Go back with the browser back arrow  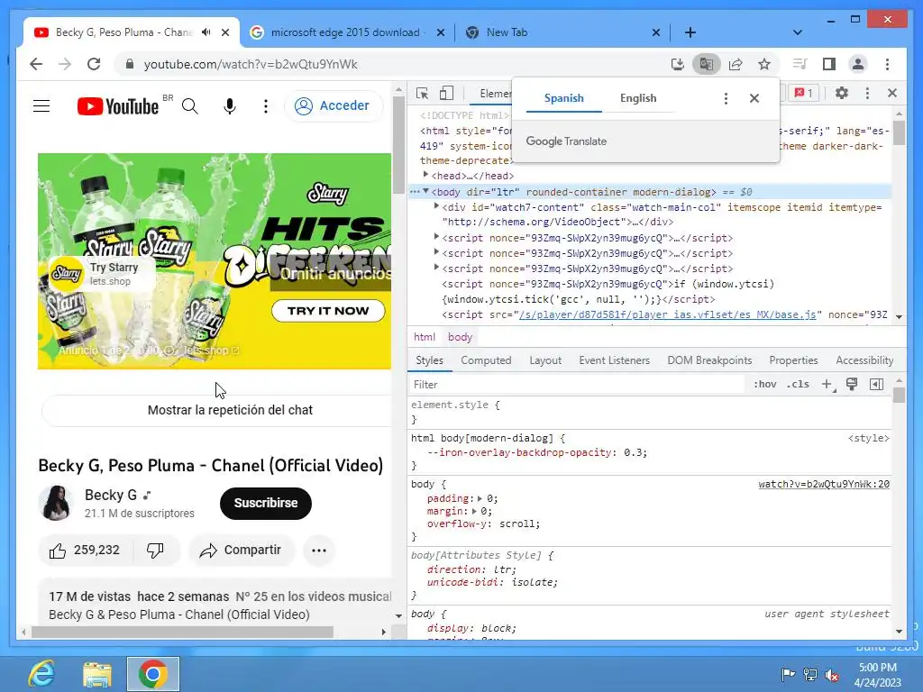coord(36,64)
